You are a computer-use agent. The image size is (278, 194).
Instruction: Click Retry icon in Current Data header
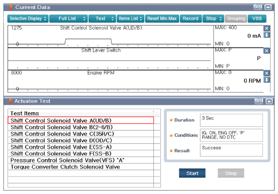click(258, 7)
